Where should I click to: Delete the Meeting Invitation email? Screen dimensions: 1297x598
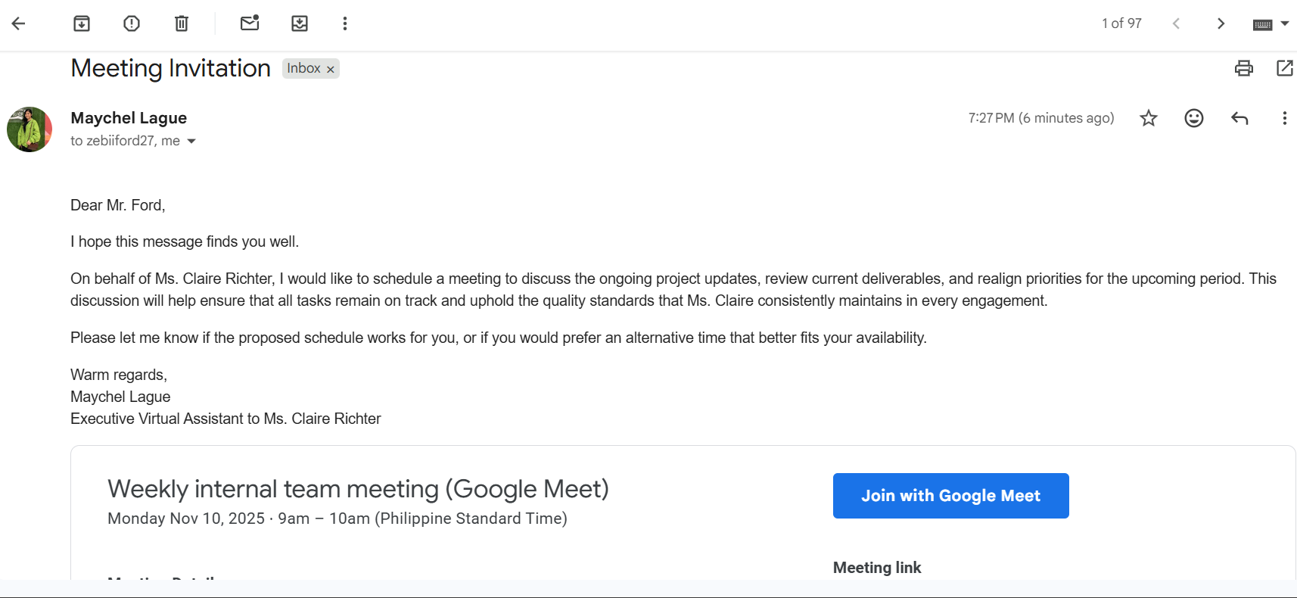pos(182,23)
